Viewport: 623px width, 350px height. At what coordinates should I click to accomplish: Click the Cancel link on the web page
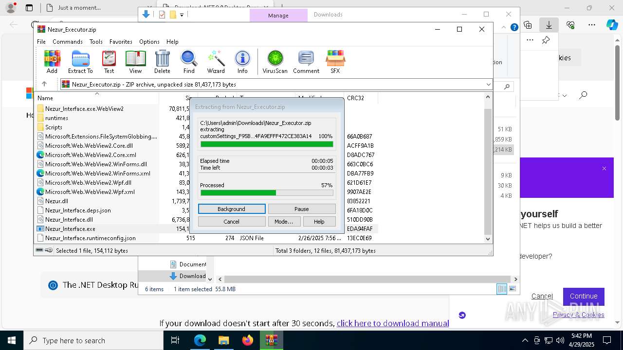click(x=542, y=296)
